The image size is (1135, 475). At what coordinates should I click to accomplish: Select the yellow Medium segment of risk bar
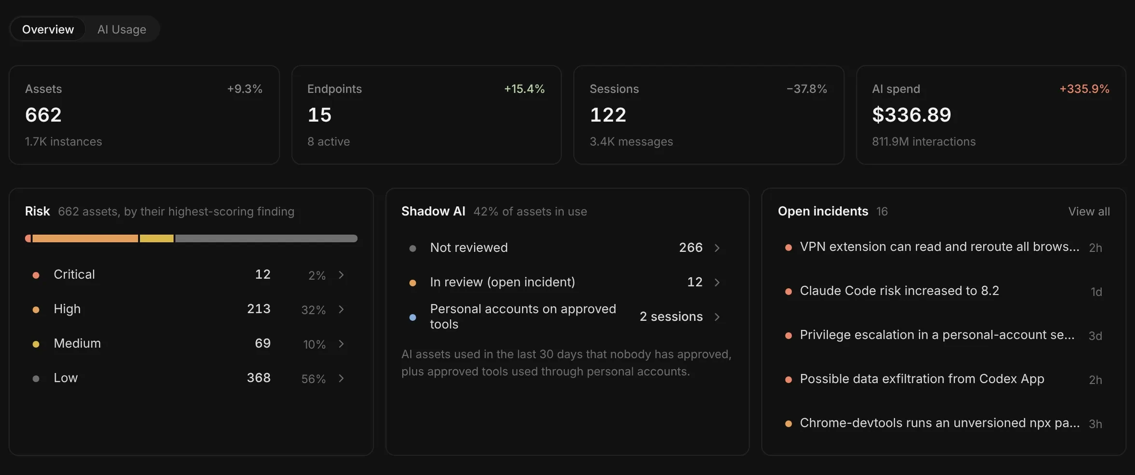pyautogui.click(x=156, y=238)
